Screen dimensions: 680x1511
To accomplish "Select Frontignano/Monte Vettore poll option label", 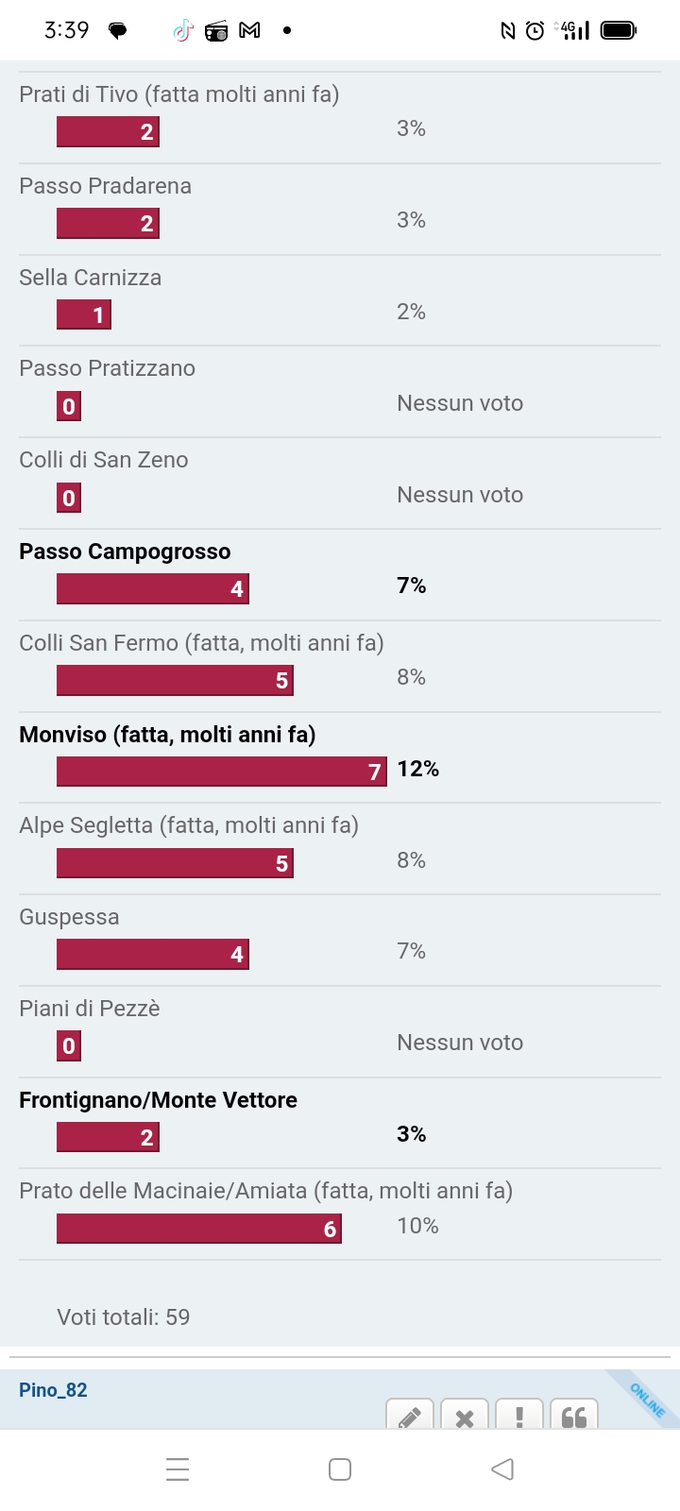I will pyautogui.click(x=158, y=1100).
